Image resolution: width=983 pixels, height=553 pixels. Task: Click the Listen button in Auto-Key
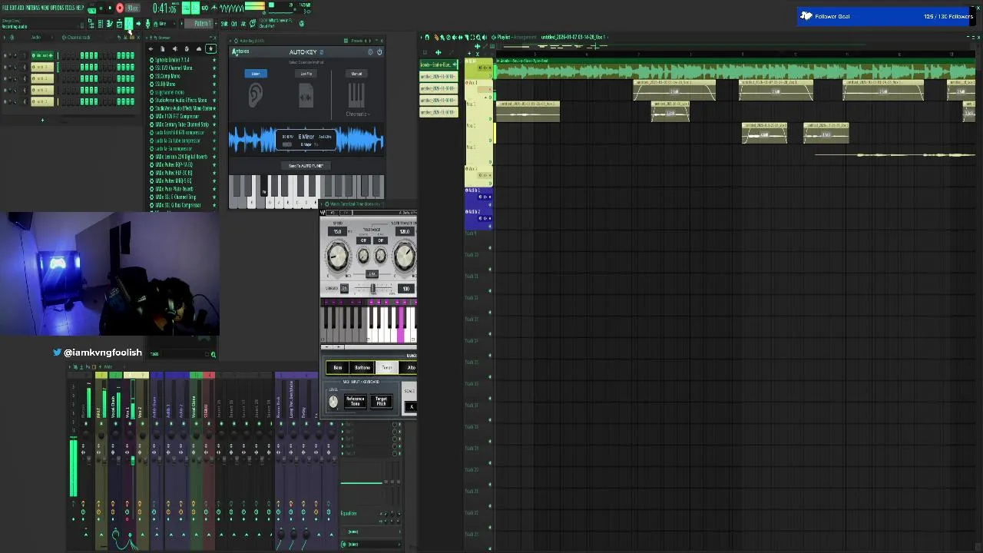click(255, 74)
